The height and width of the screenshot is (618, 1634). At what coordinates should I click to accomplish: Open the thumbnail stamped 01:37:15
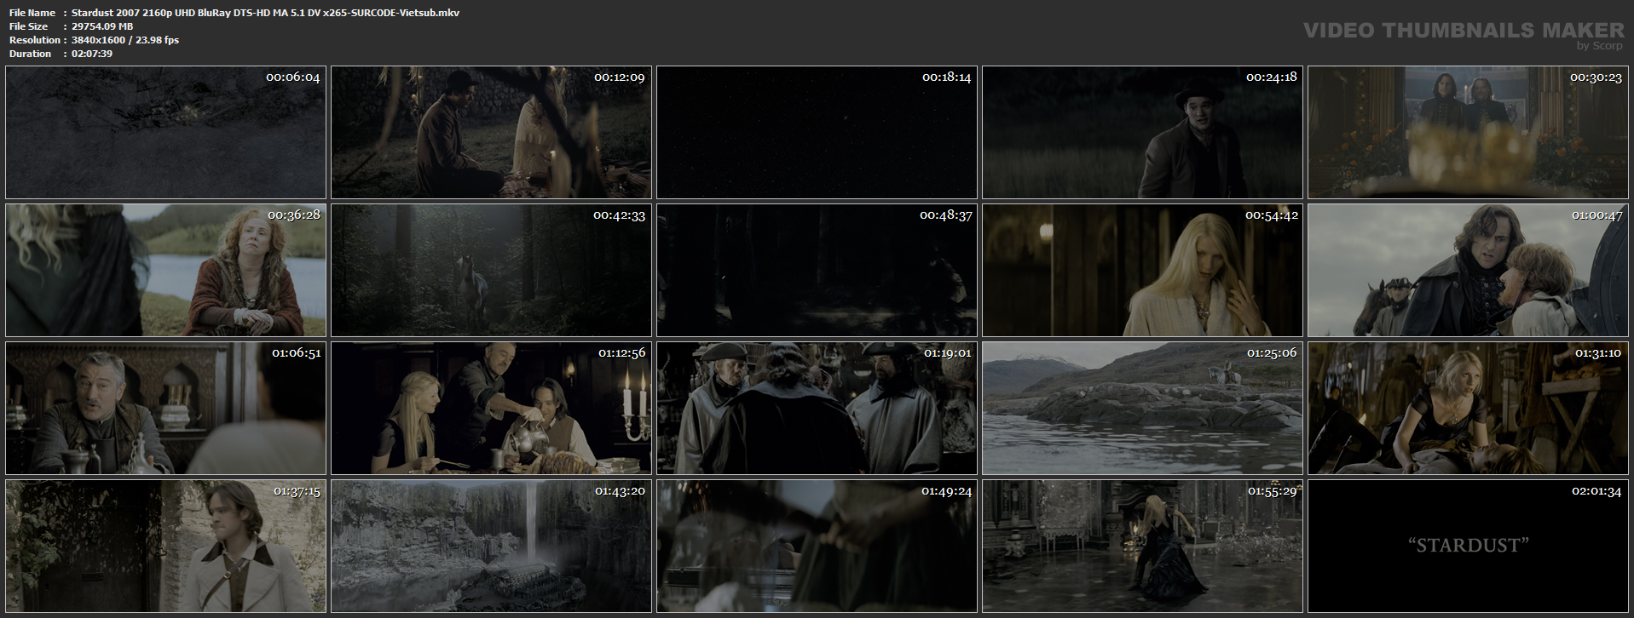click(166, 546)
